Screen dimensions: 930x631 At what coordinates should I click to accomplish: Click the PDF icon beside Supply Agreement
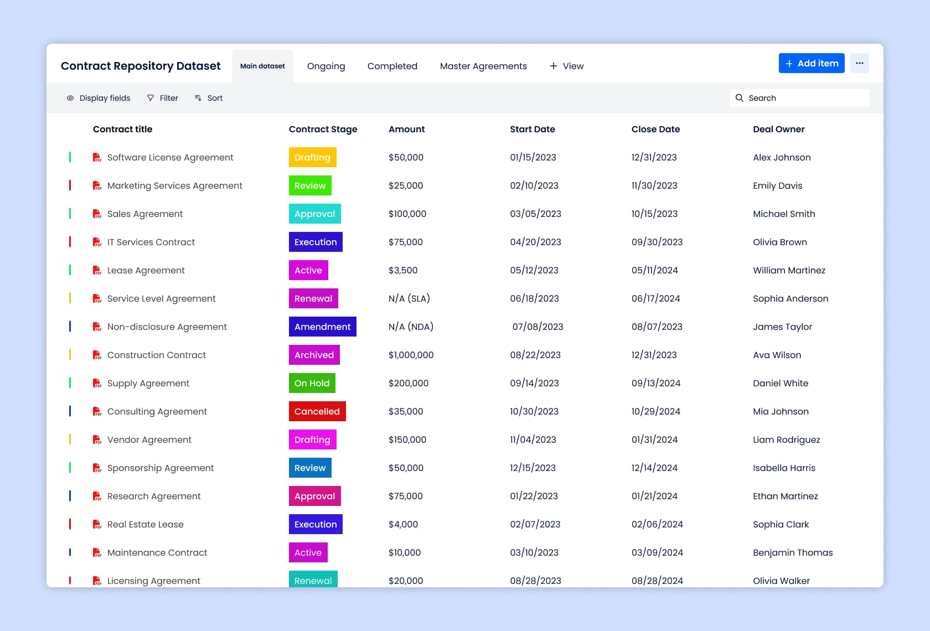97,383
